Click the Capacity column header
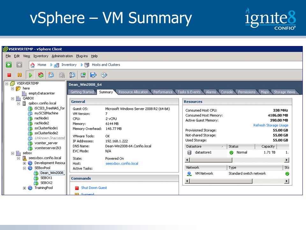The height and width of the screenshot is (230, 306). click(266, 147)
